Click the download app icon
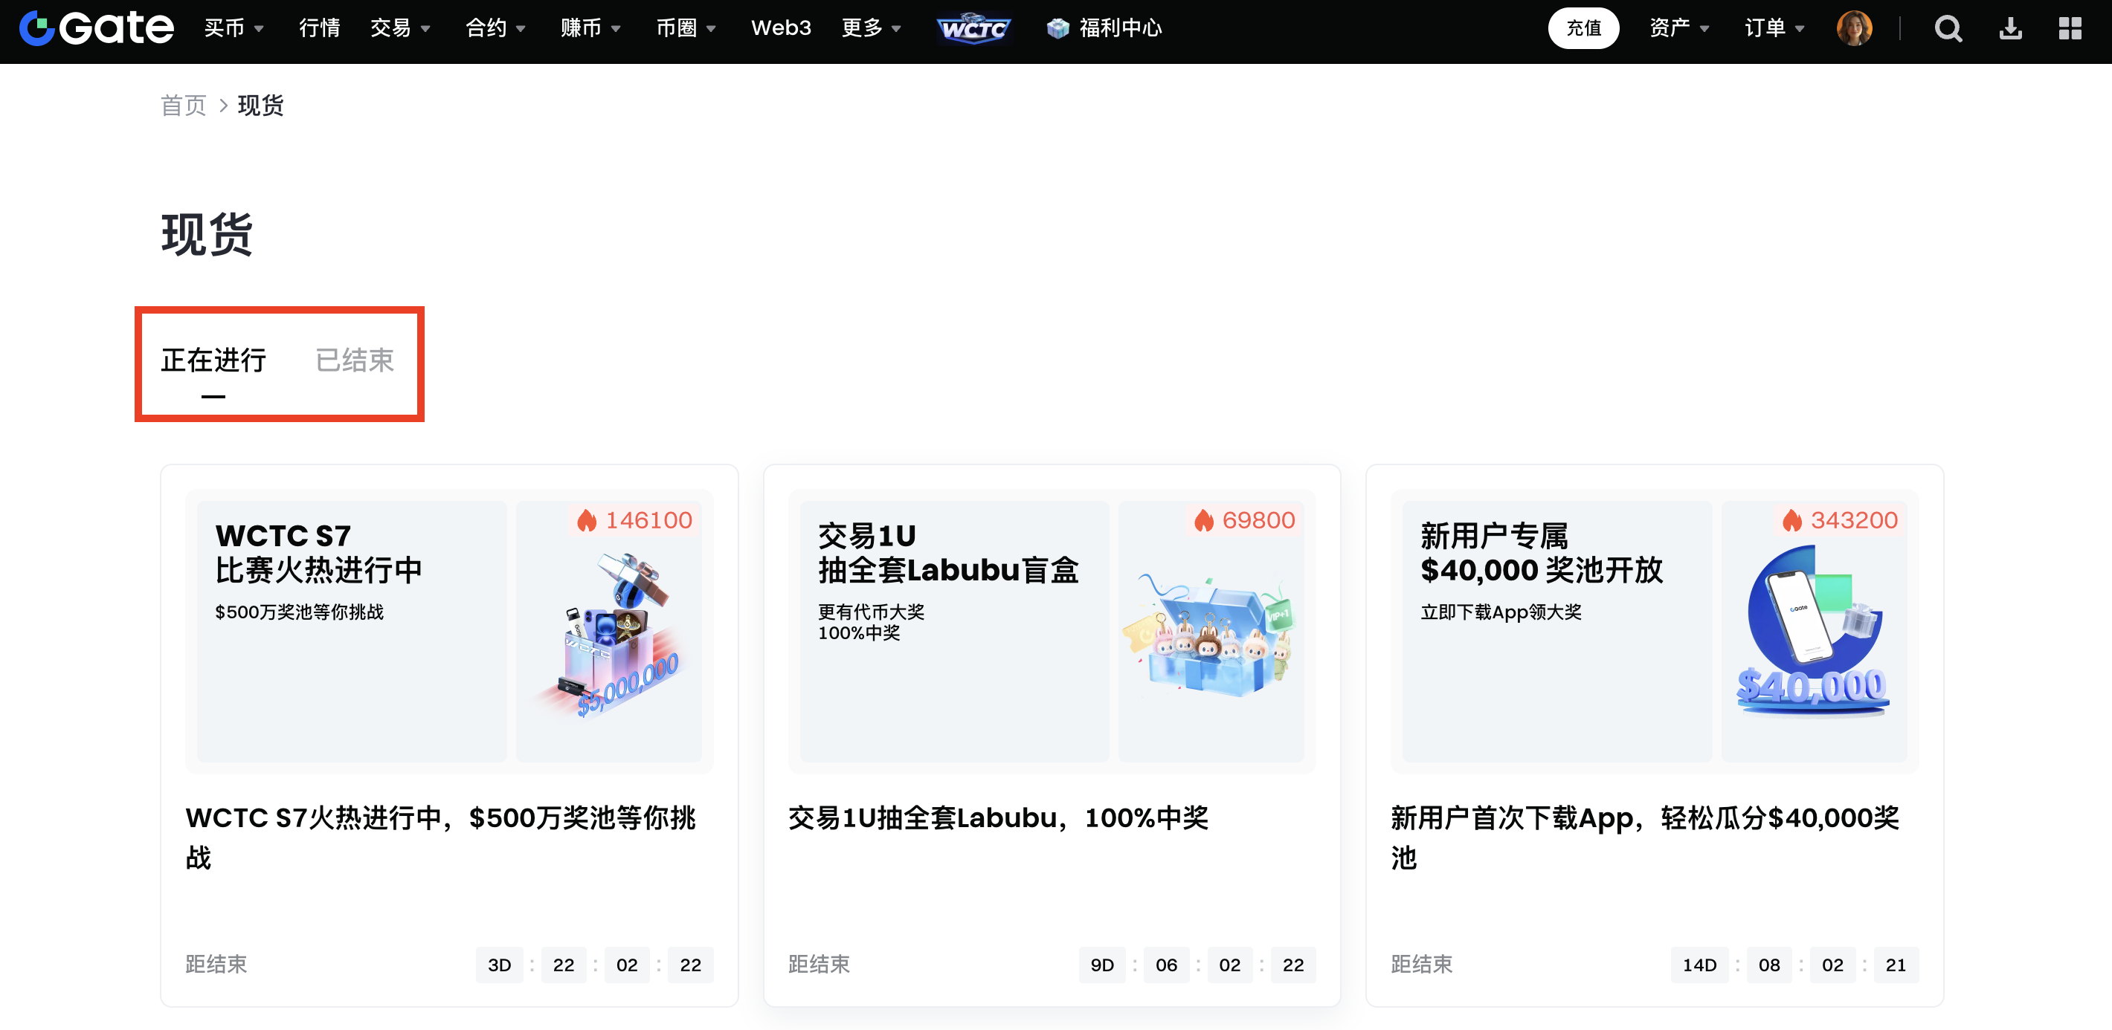Screen dimensions: 2112x1030 pos(2010,29)
